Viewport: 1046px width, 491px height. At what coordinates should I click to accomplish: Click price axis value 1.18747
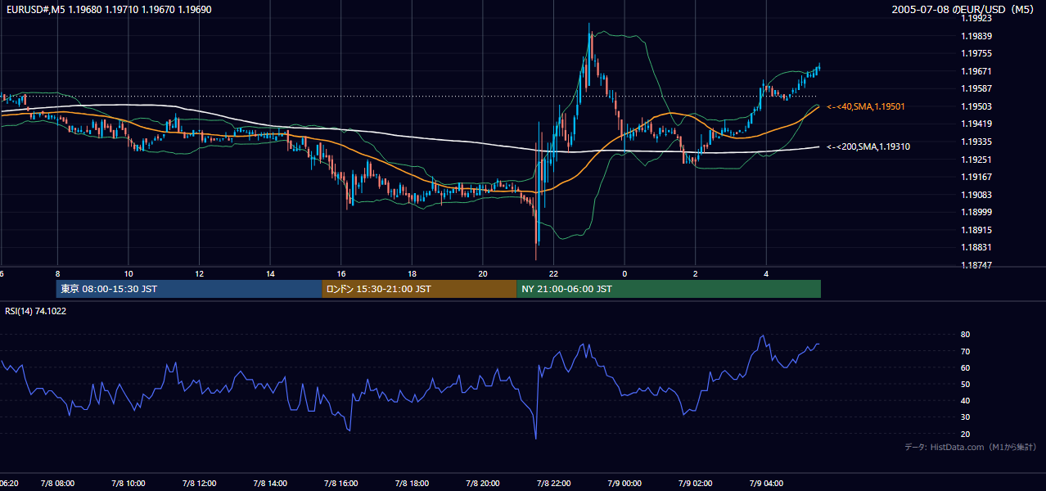[x=976, y=265]
